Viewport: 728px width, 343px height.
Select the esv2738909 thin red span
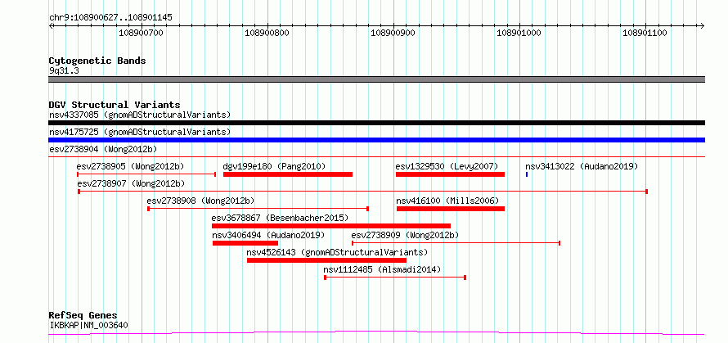click(456, 243)
